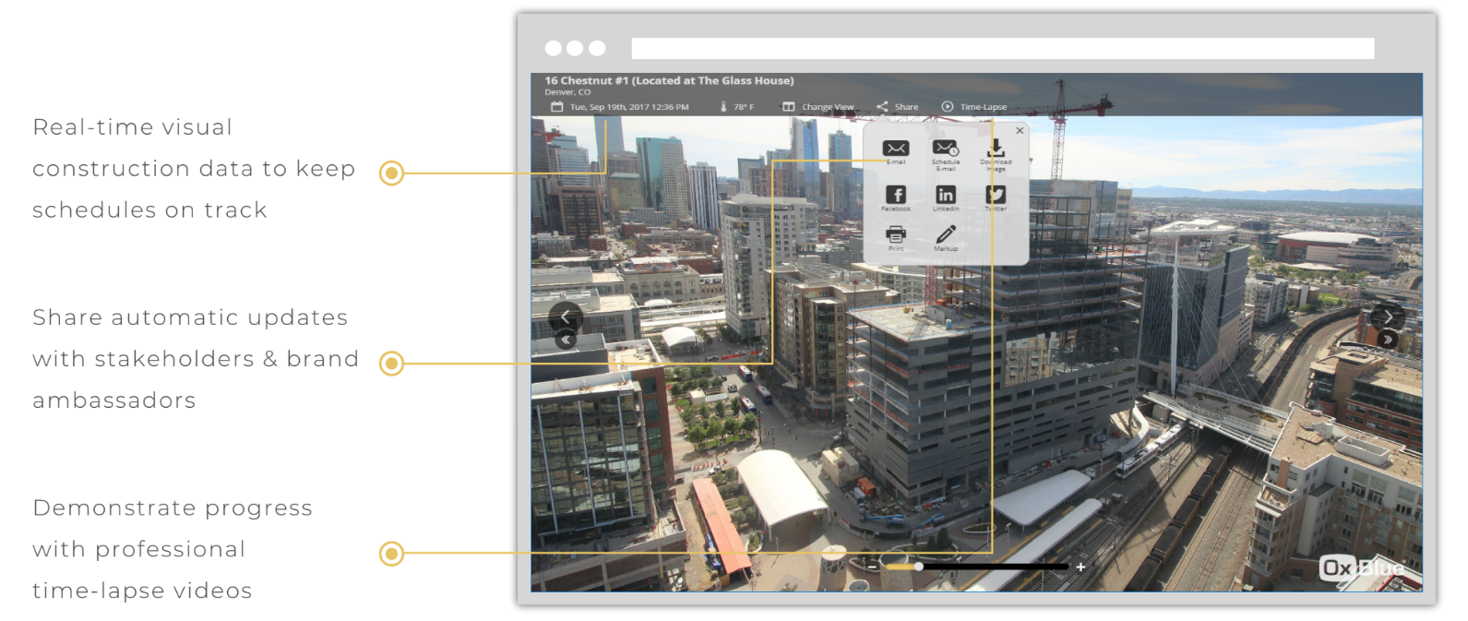The image size is (1468, 621).
Task: Go to the previous image arrow
Action: pos(566,316)
